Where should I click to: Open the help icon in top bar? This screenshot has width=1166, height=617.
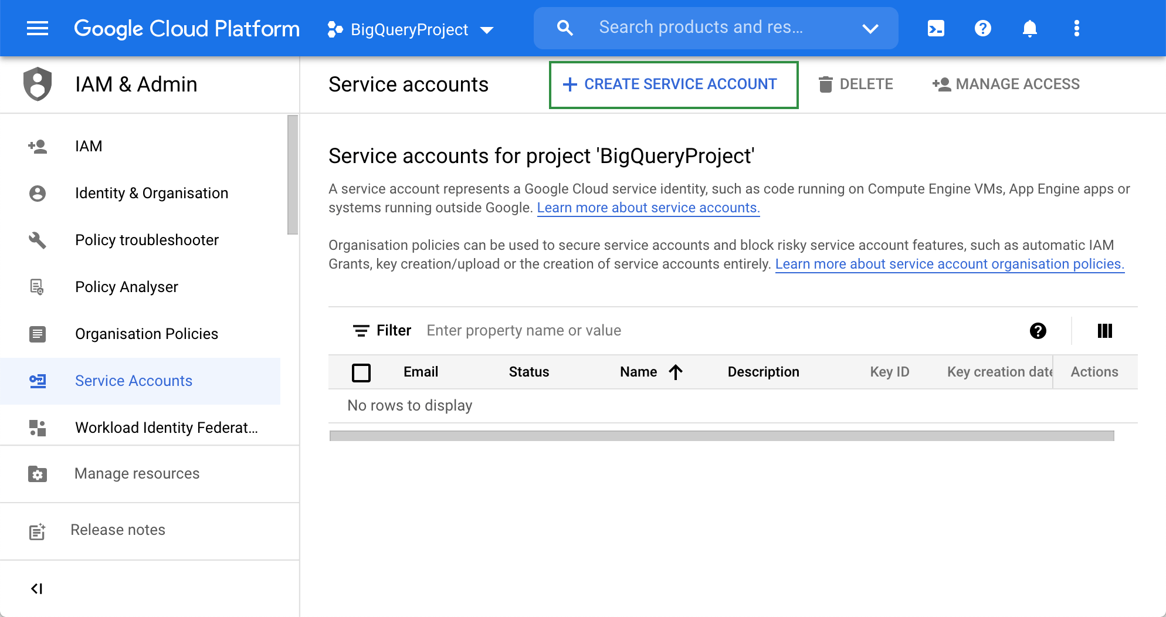click(x=982, y=28)
